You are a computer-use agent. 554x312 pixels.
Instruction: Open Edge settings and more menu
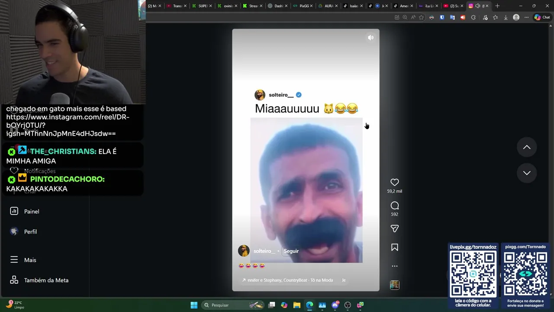(x=526, y=17)
